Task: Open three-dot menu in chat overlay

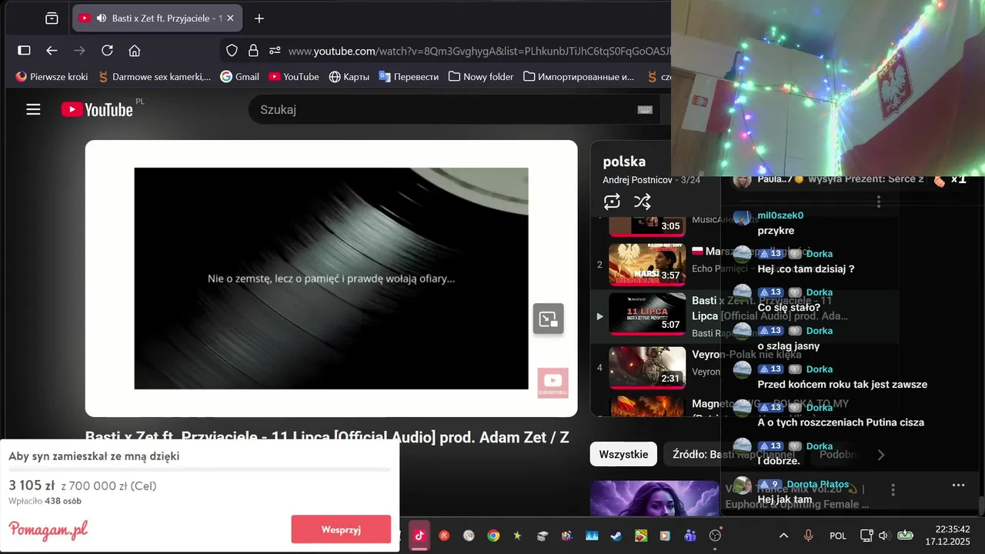Action: click(958, 485)
